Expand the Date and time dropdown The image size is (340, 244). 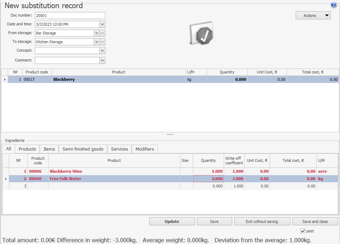[x=102, y=24]
